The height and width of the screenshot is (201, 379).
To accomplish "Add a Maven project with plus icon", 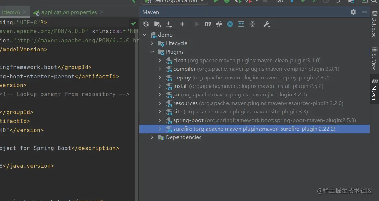I will [182, 24].
